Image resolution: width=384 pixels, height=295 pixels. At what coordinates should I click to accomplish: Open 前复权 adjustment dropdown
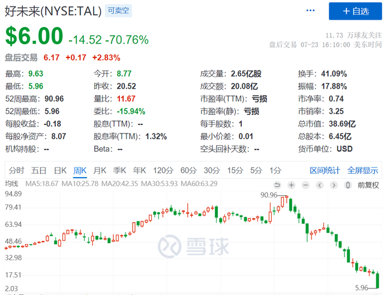[x=368, y=185]
